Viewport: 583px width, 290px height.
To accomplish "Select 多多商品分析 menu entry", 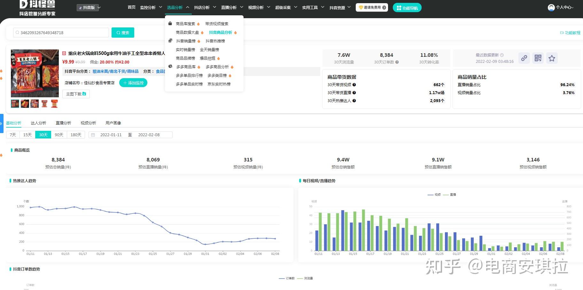I will tap(217, 67).
